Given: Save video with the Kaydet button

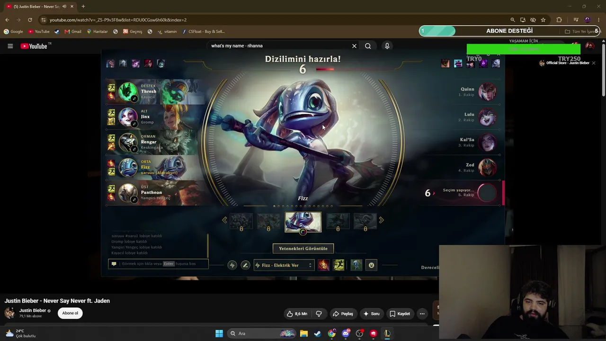Looking at the screenshot, I should tap(400, 314).
